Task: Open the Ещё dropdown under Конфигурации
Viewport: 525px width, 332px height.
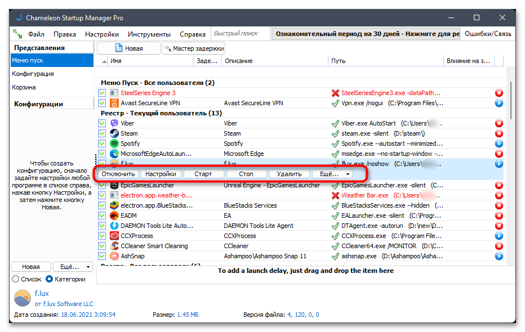Action: 73,267
